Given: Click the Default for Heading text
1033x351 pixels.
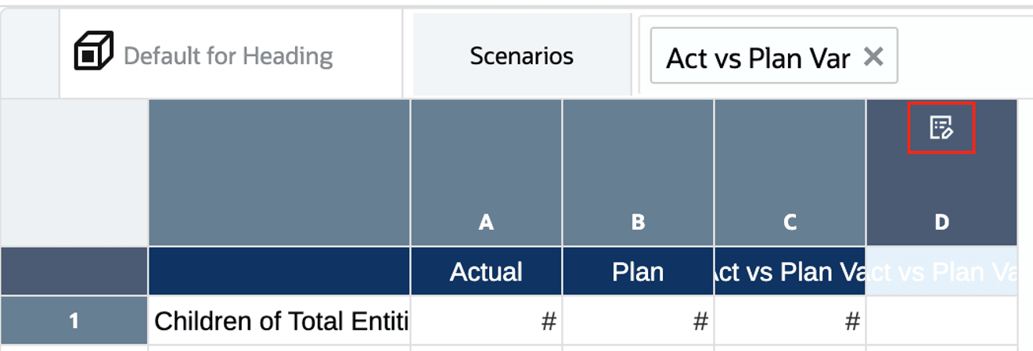Looking at the screenshot, I should point(229,56).
